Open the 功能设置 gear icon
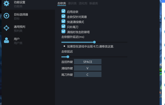Screen dimensions: 165x105 [6, 3]
